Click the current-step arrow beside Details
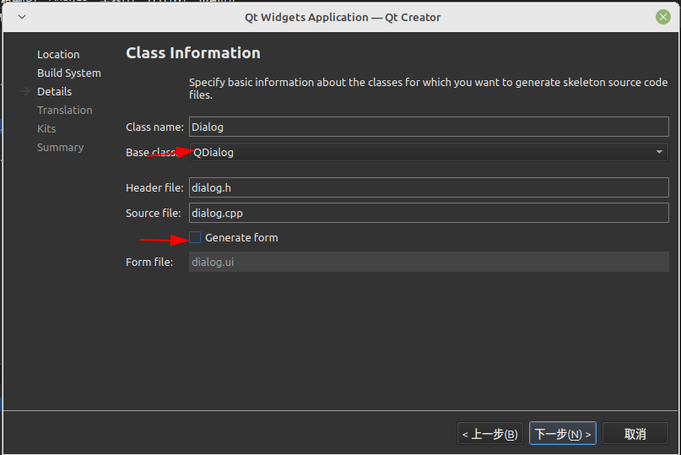Screen dimensions: 681x455 [x=25, y=92]
